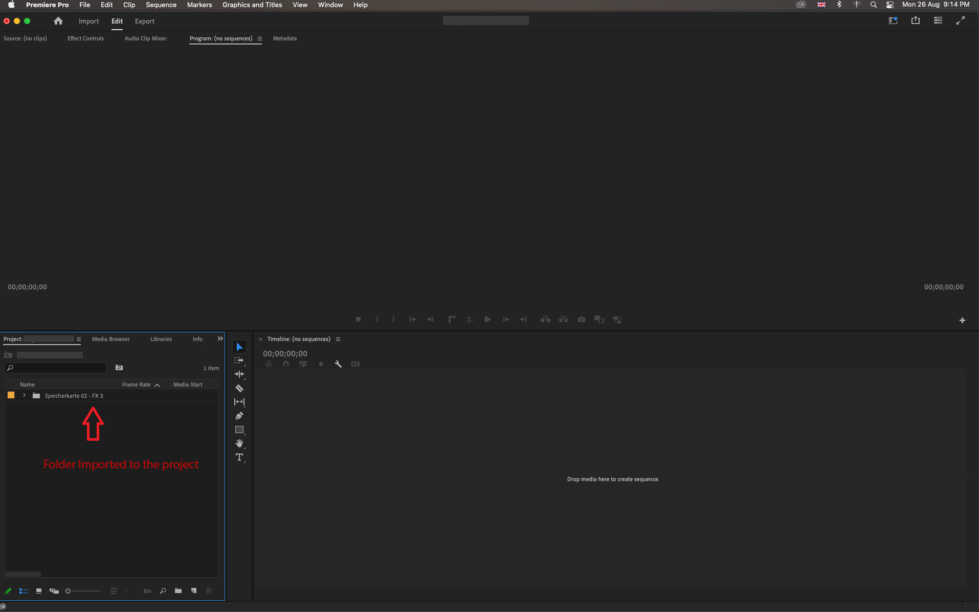Select the Slip tool
979x612 pixels.
click(239, 402)
